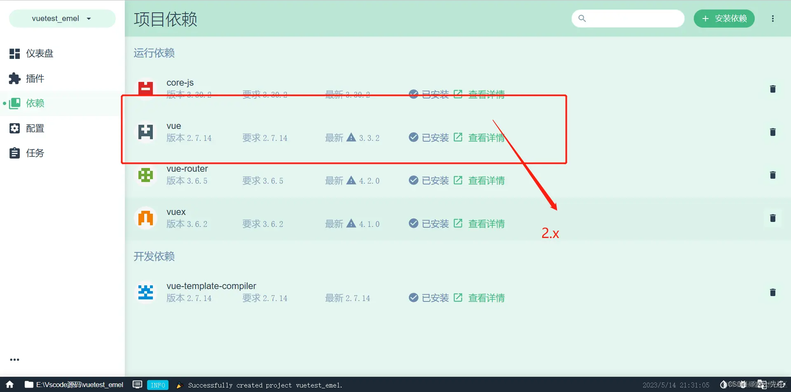Select the vue-template-compiler package name
The height and width of the screenshot is (392, 791).
point(211,286)
